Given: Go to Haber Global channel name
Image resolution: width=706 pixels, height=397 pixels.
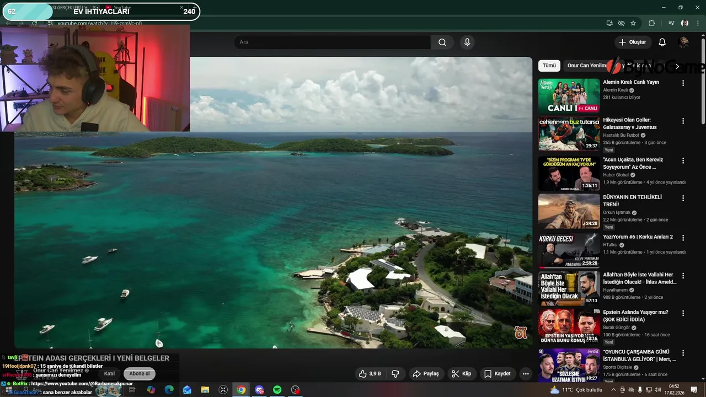Looking at the screenshot, I should [x=616, y=175].
